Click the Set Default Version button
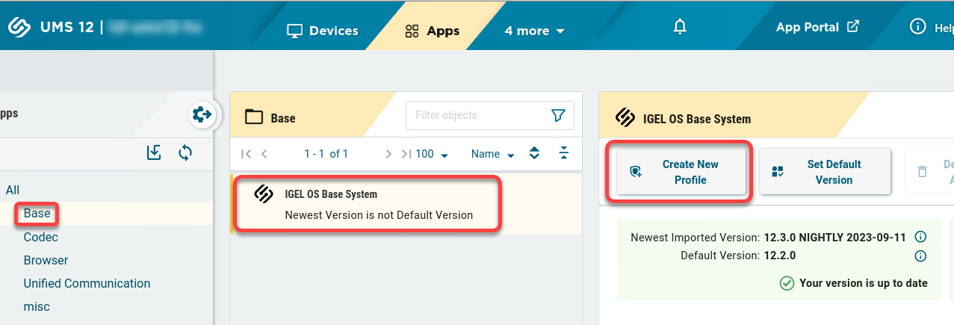954x325 pixels. point(824,172)
